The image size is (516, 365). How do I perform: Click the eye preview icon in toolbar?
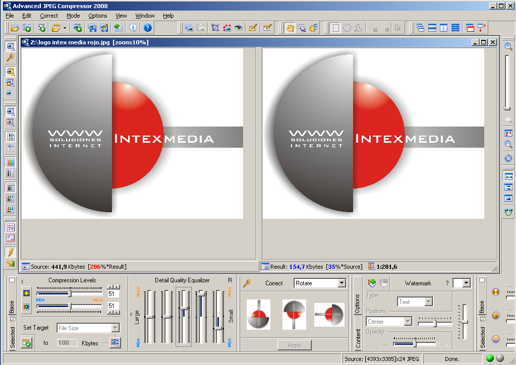click(x=239, y=28)
